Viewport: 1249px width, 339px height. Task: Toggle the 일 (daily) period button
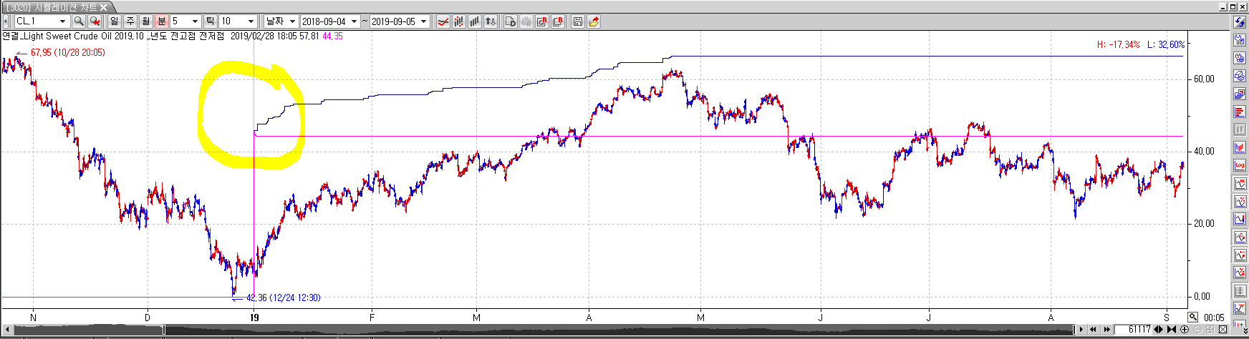coord(114,21)
